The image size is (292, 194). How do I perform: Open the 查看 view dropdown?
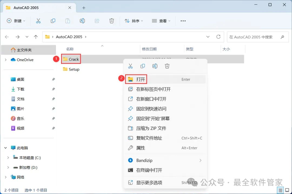pos(161,21)
